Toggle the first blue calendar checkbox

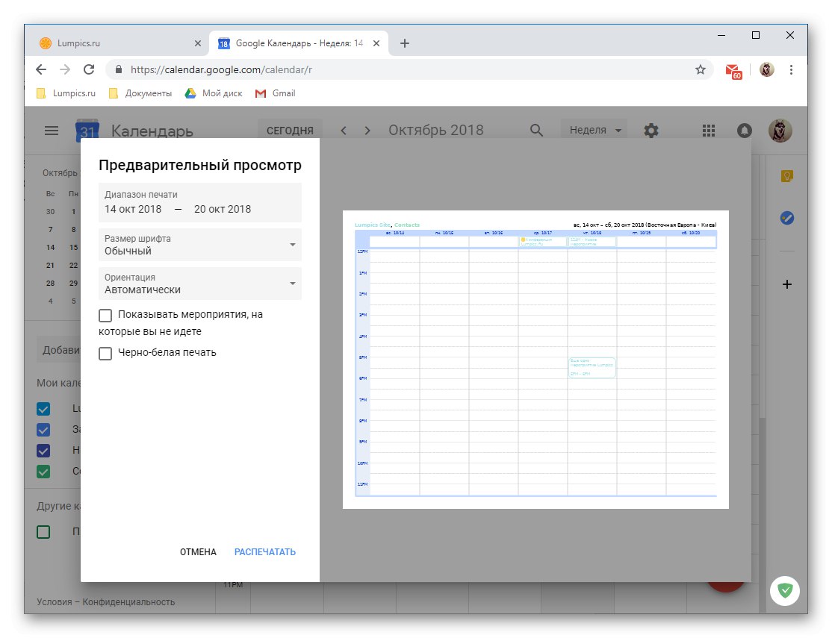point(43,409)
